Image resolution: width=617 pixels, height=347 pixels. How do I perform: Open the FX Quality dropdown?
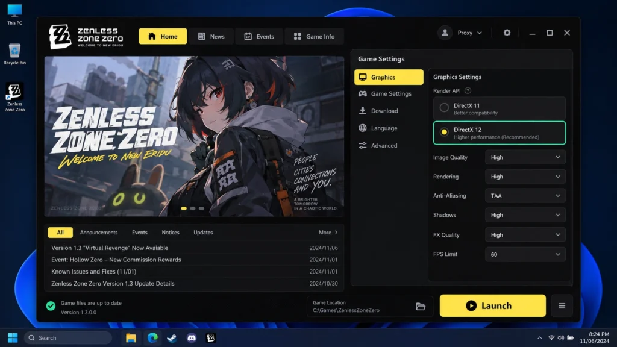(x=525, y=235)
